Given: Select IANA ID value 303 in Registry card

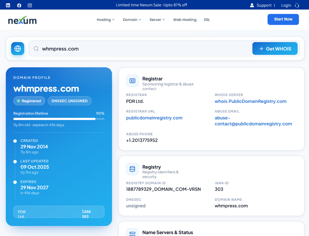Looking at the screenshot, I should pos(219,189).
